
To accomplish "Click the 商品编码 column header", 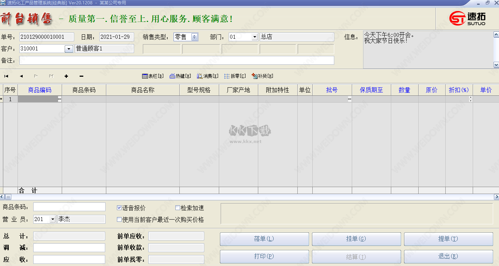I will (39, 90).
